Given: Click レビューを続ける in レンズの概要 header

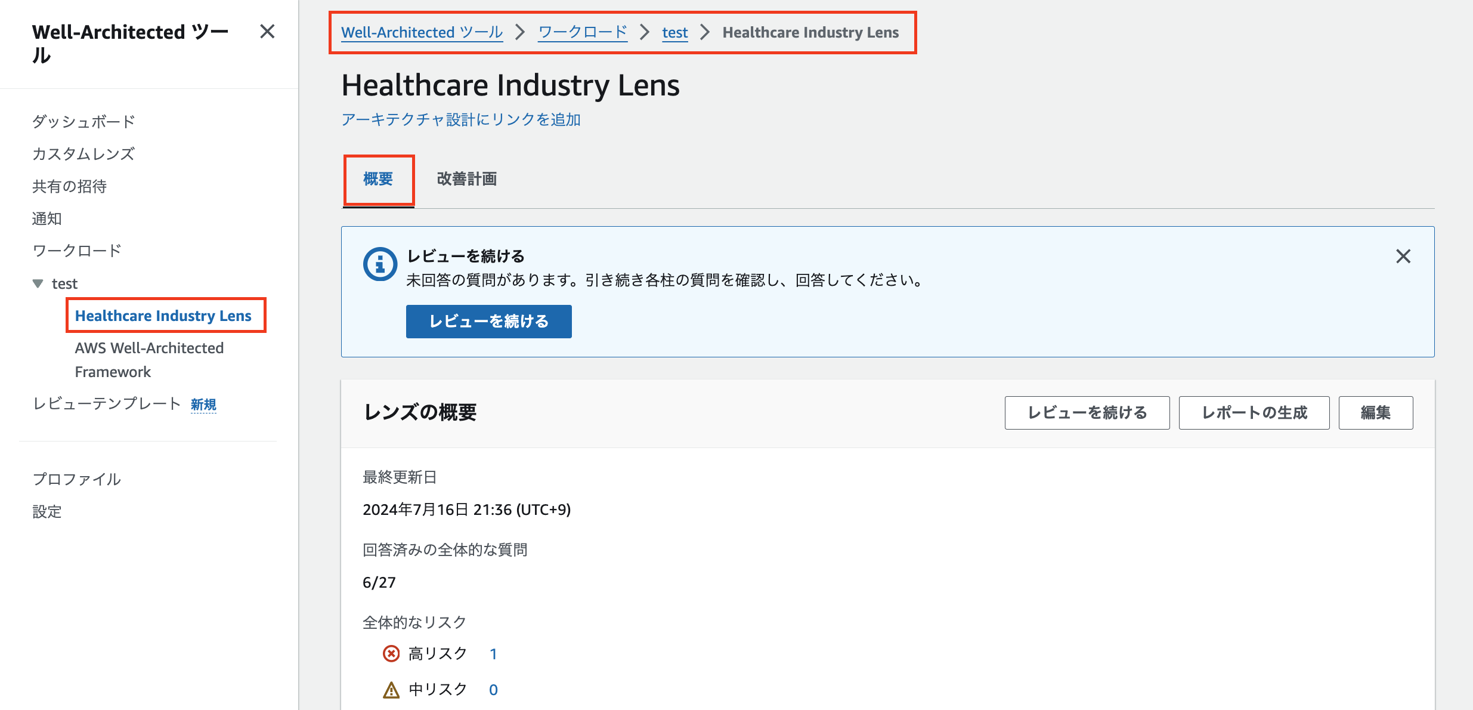Looking at the screenshot, I should point(1087,413).
